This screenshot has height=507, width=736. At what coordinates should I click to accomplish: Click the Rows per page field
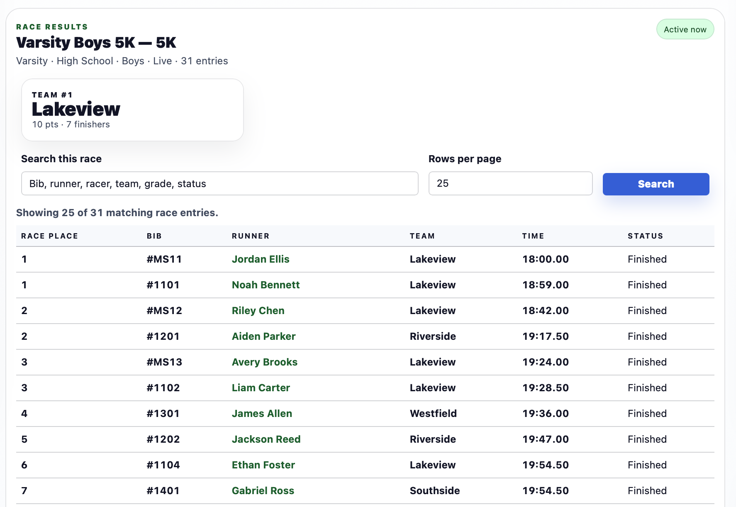(x=510, y=183)
